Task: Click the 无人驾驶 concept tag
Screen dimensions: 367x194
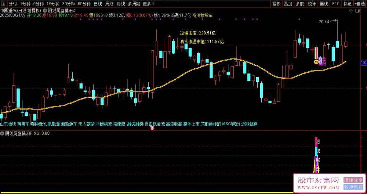Action: click(x=86, y=124)
